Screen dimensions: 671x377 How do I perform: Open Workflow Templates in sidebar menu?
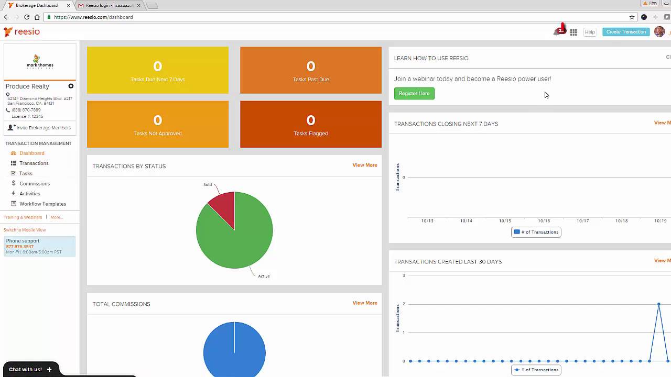42,204
